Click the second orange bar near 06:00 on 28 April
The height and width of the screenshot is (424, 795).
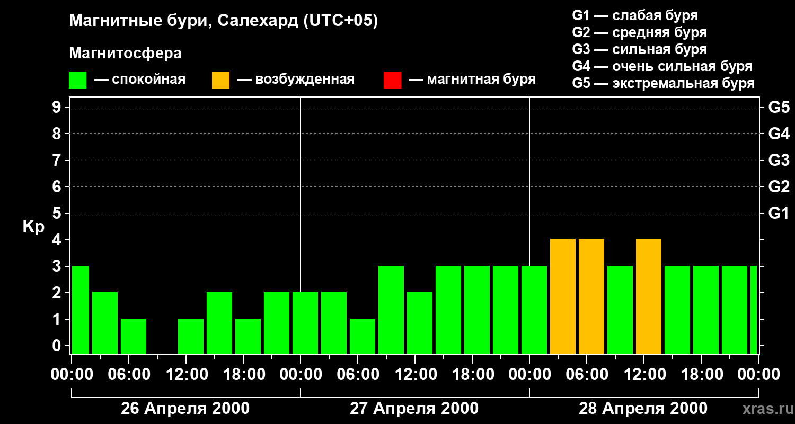pos(591,297)
